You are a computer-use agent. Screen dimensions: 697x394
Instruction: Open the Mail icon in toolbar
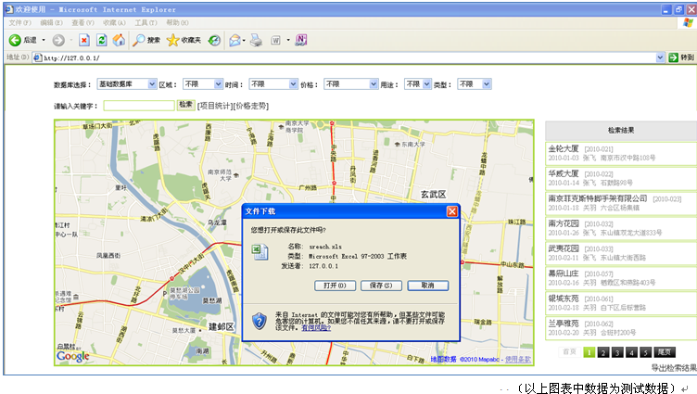(234, 40)
